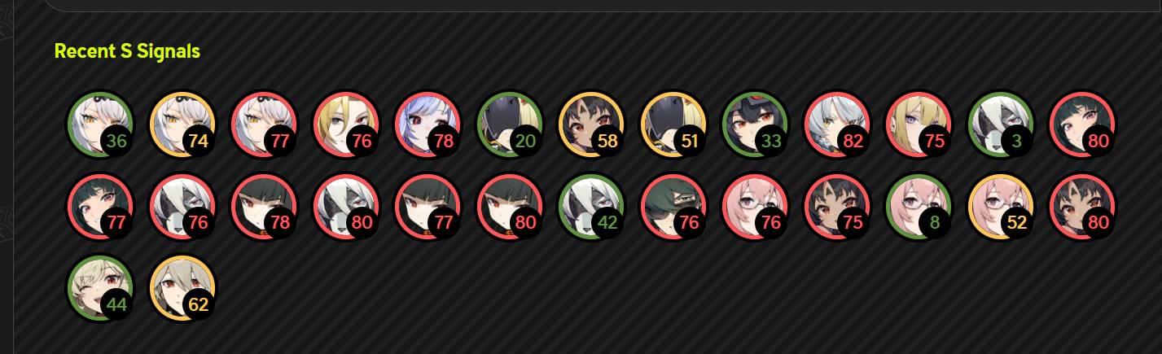
Task: Click the pink-haired avatar showing 52
Action: coord(1001,207)
